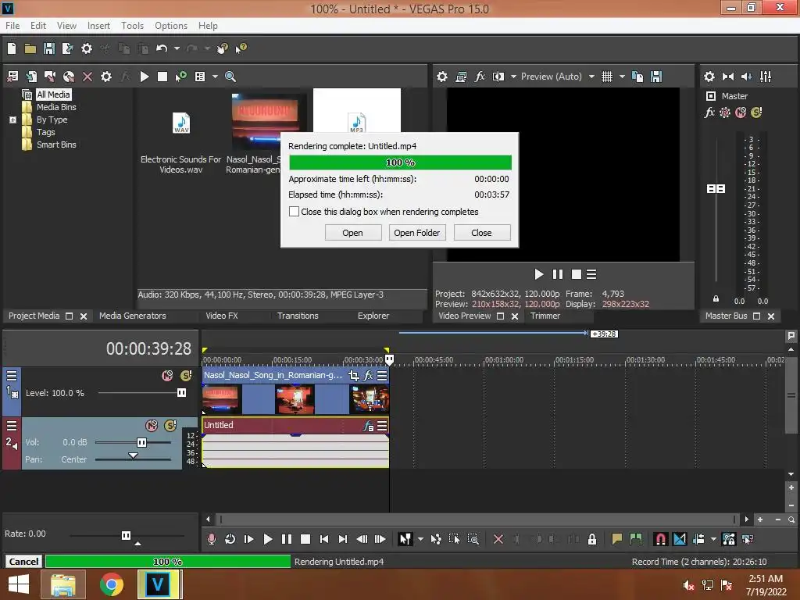Click Close in the render dialog
Screen dimensions: 800x600
point(481,233)
